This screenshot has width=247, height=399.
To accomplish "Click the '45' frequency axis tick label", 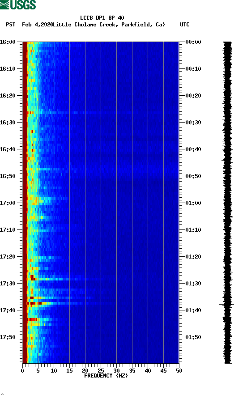I will (x=163, y=371).
